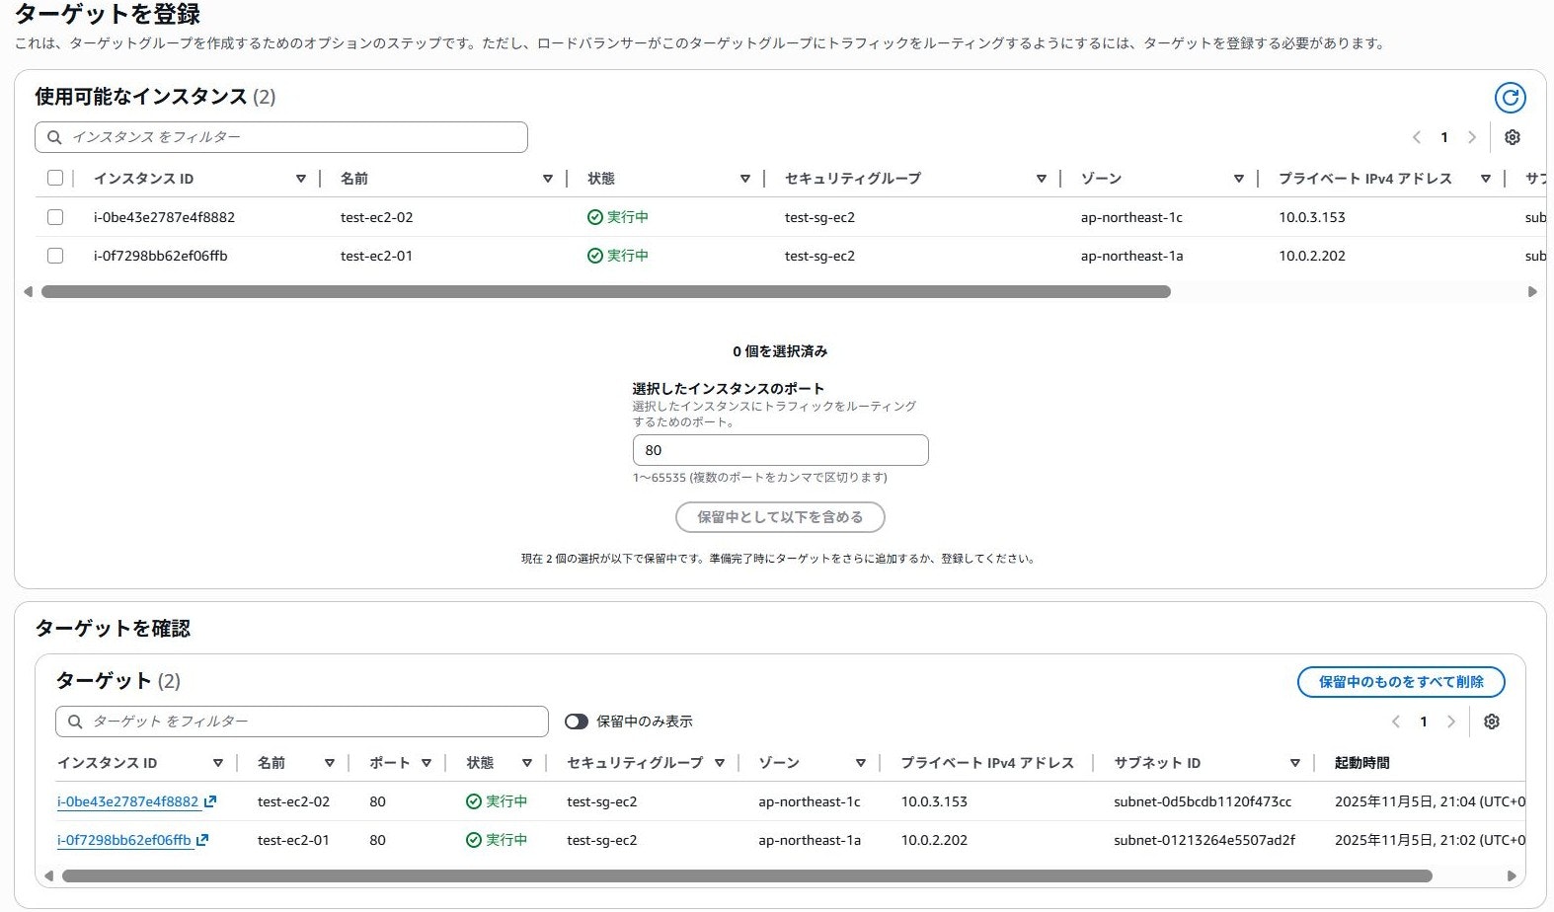Click running status icon of test-ec2-01 target
The height and width of the screenshot is (912, 1554).
pyautogui.click(x=473, y=840)
